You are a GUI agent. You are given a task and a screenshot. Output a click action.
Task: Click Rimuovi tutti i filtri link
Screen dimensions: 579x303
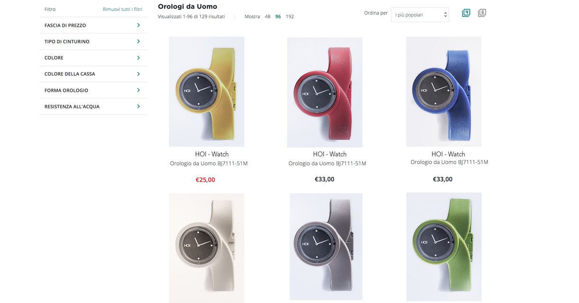122,9
